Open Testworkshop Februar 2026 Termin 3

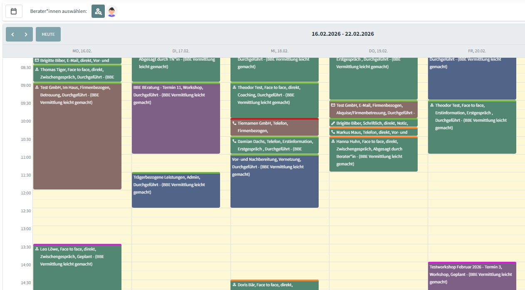(x=472, y=274)
